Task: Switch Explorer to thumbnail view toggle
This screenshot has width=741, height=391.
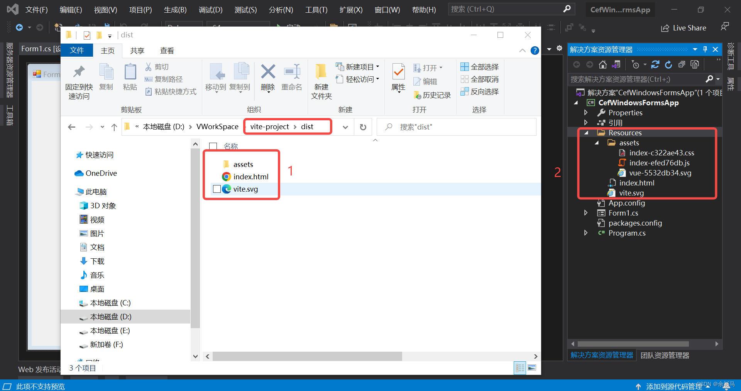Action: [x=532, y=368]
